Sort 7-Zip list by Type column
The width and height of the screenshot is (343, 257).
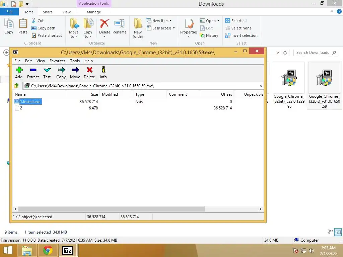pos(150,94)
